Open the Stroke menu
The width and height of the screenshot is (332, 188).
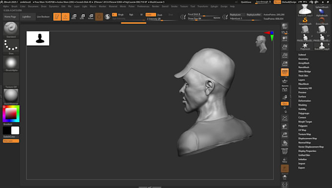(x=174, y=6)
